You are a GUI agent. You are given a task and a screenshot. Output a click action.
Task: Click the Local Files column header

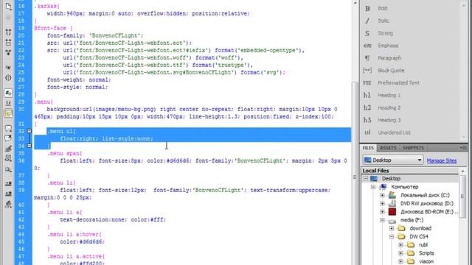coord(411,171)
